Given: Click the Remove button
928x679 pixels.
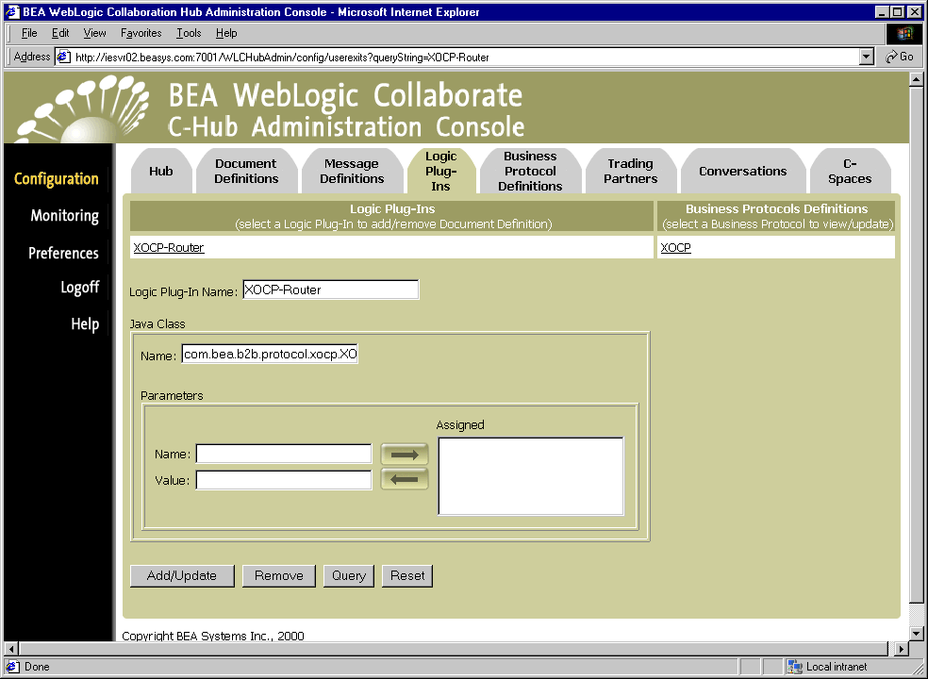Looking at the screenshot, I should 279,576.
